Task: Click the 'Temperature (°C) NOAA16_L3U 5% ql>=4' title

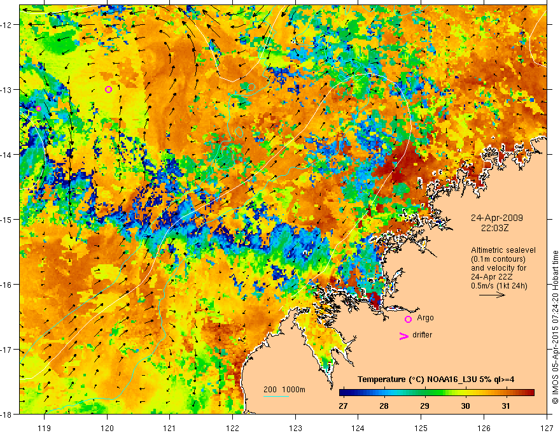Action: 436,380
